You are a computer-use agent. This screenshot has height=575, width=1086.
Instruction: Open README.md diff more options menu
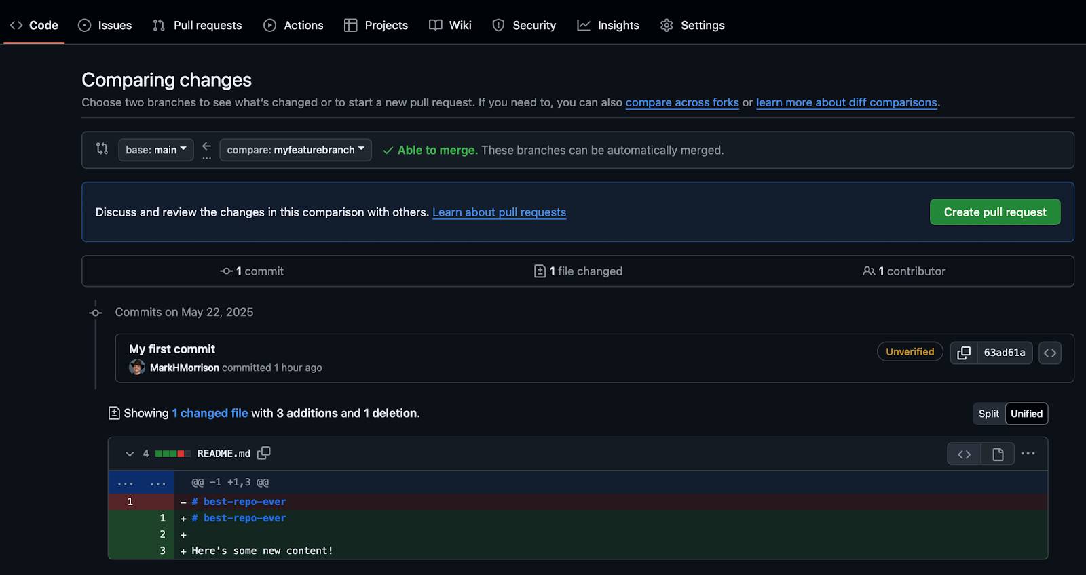point(1028,454)
